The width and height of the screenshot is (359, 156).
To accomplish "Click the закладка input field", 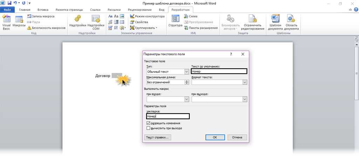I will point(168,116).
